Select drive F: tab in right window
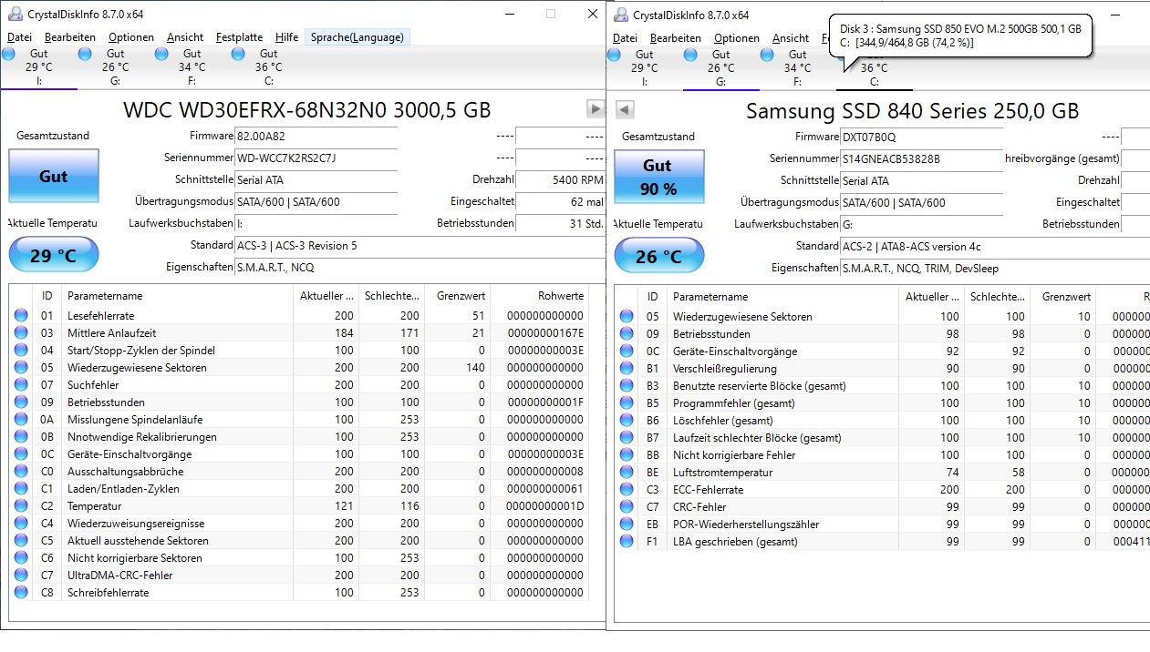 (x=797, y=68)
